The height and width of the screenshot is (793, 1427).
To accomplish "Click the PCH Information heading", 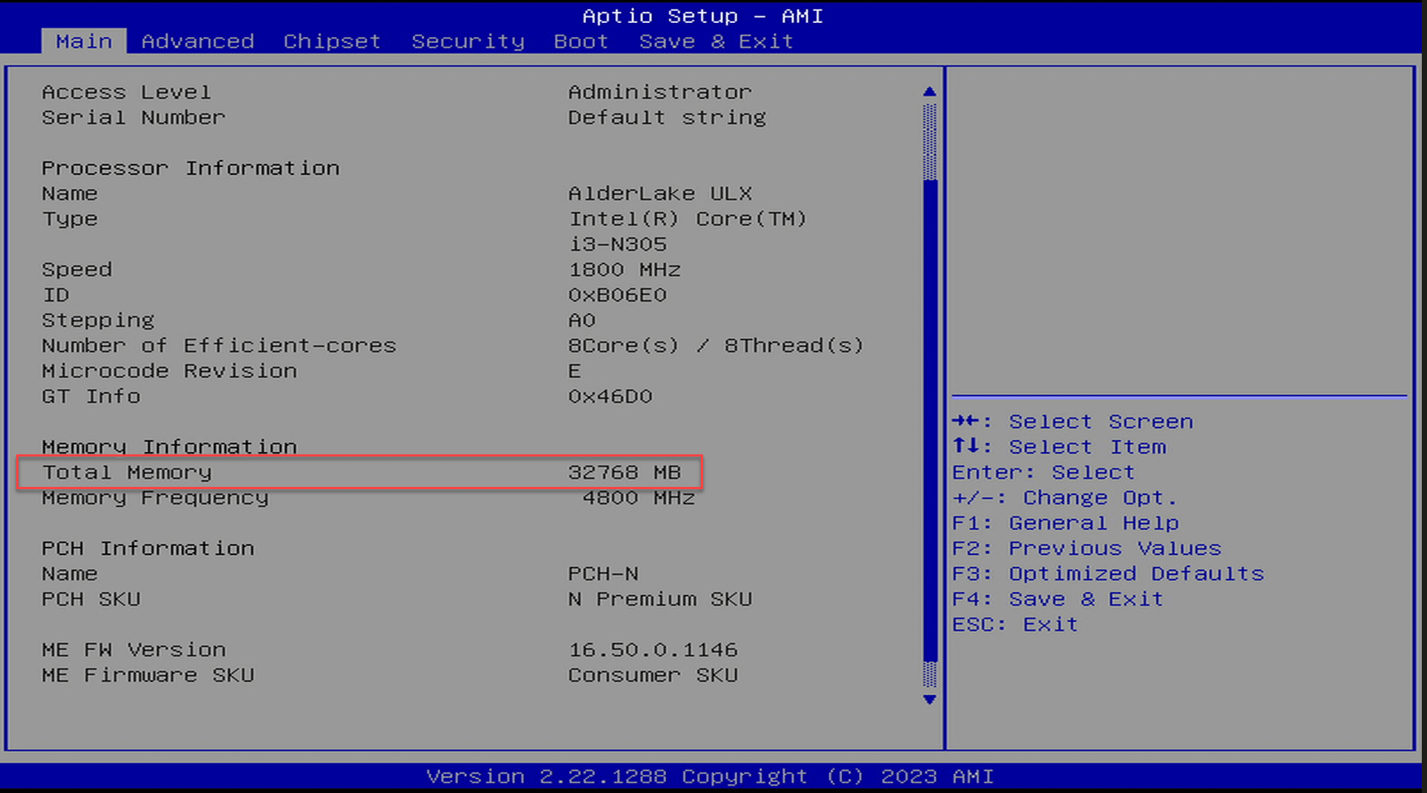I will point(147,548).
